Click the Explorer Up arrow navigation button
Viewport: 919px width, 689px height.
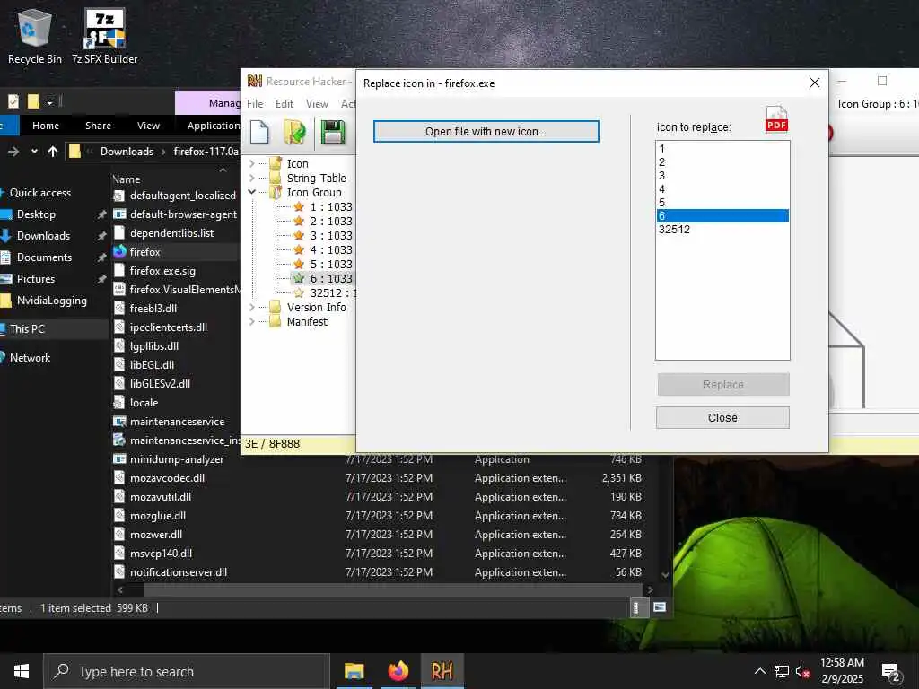(x=53, y=152)
